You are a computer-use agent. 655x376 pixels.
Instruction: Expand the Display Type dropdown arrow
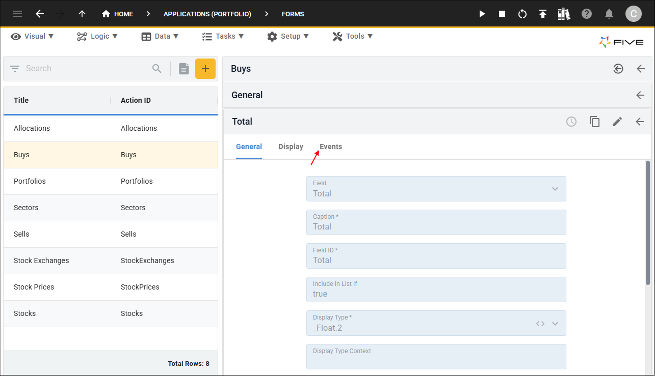[x=555, y=324]
